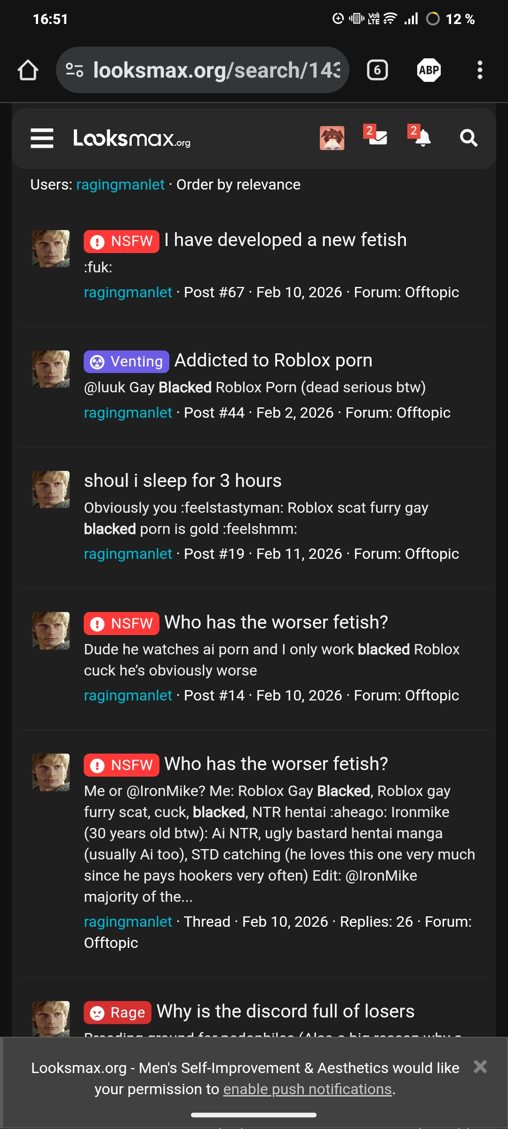Open the user account avatar menu
The width and height of the screenshot is (508, 1129).
[x=332, y=138]
